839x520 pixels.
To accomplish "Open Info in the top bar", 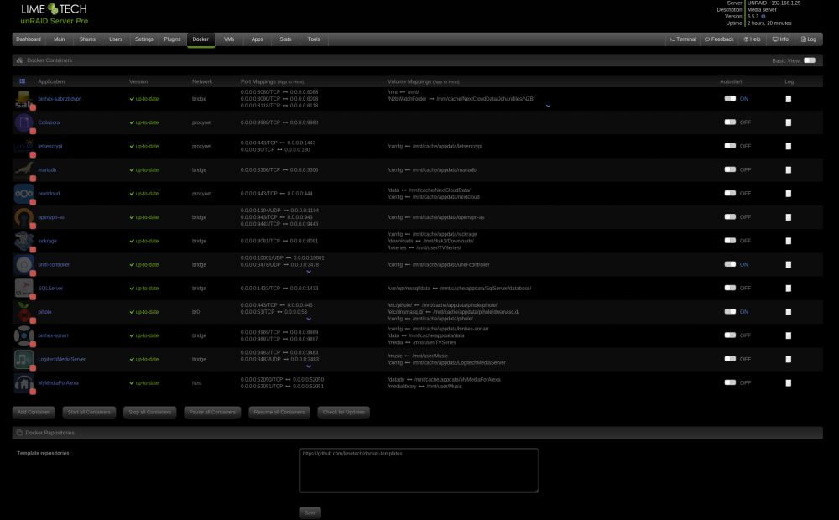I will [x=780, y=39].
